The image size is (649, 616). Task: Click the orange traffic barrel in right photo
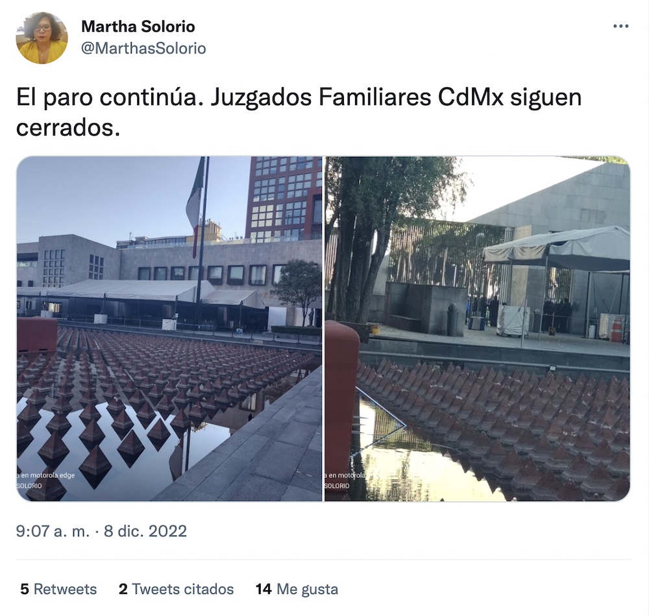point(617,329)
